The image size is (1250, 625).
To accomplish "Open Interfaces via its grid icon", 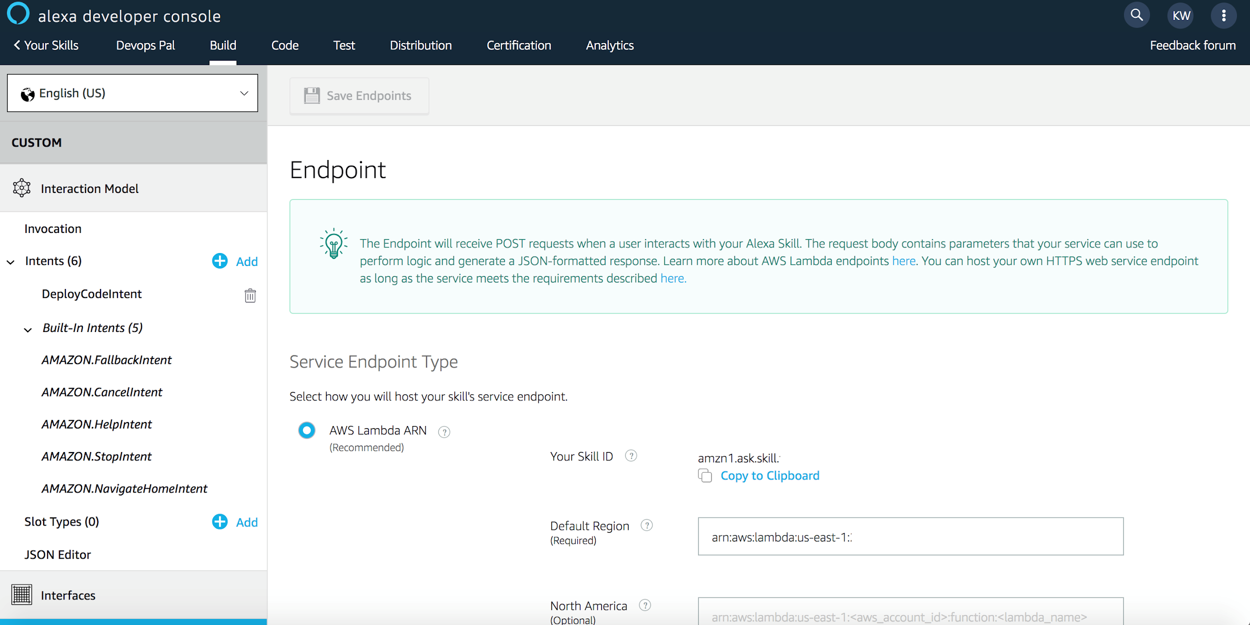I will tap(21, 594).
